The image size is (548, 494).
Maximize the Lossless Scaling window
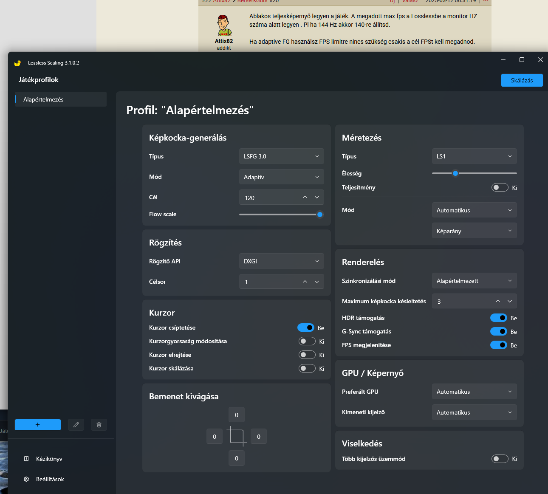point(522,60)
